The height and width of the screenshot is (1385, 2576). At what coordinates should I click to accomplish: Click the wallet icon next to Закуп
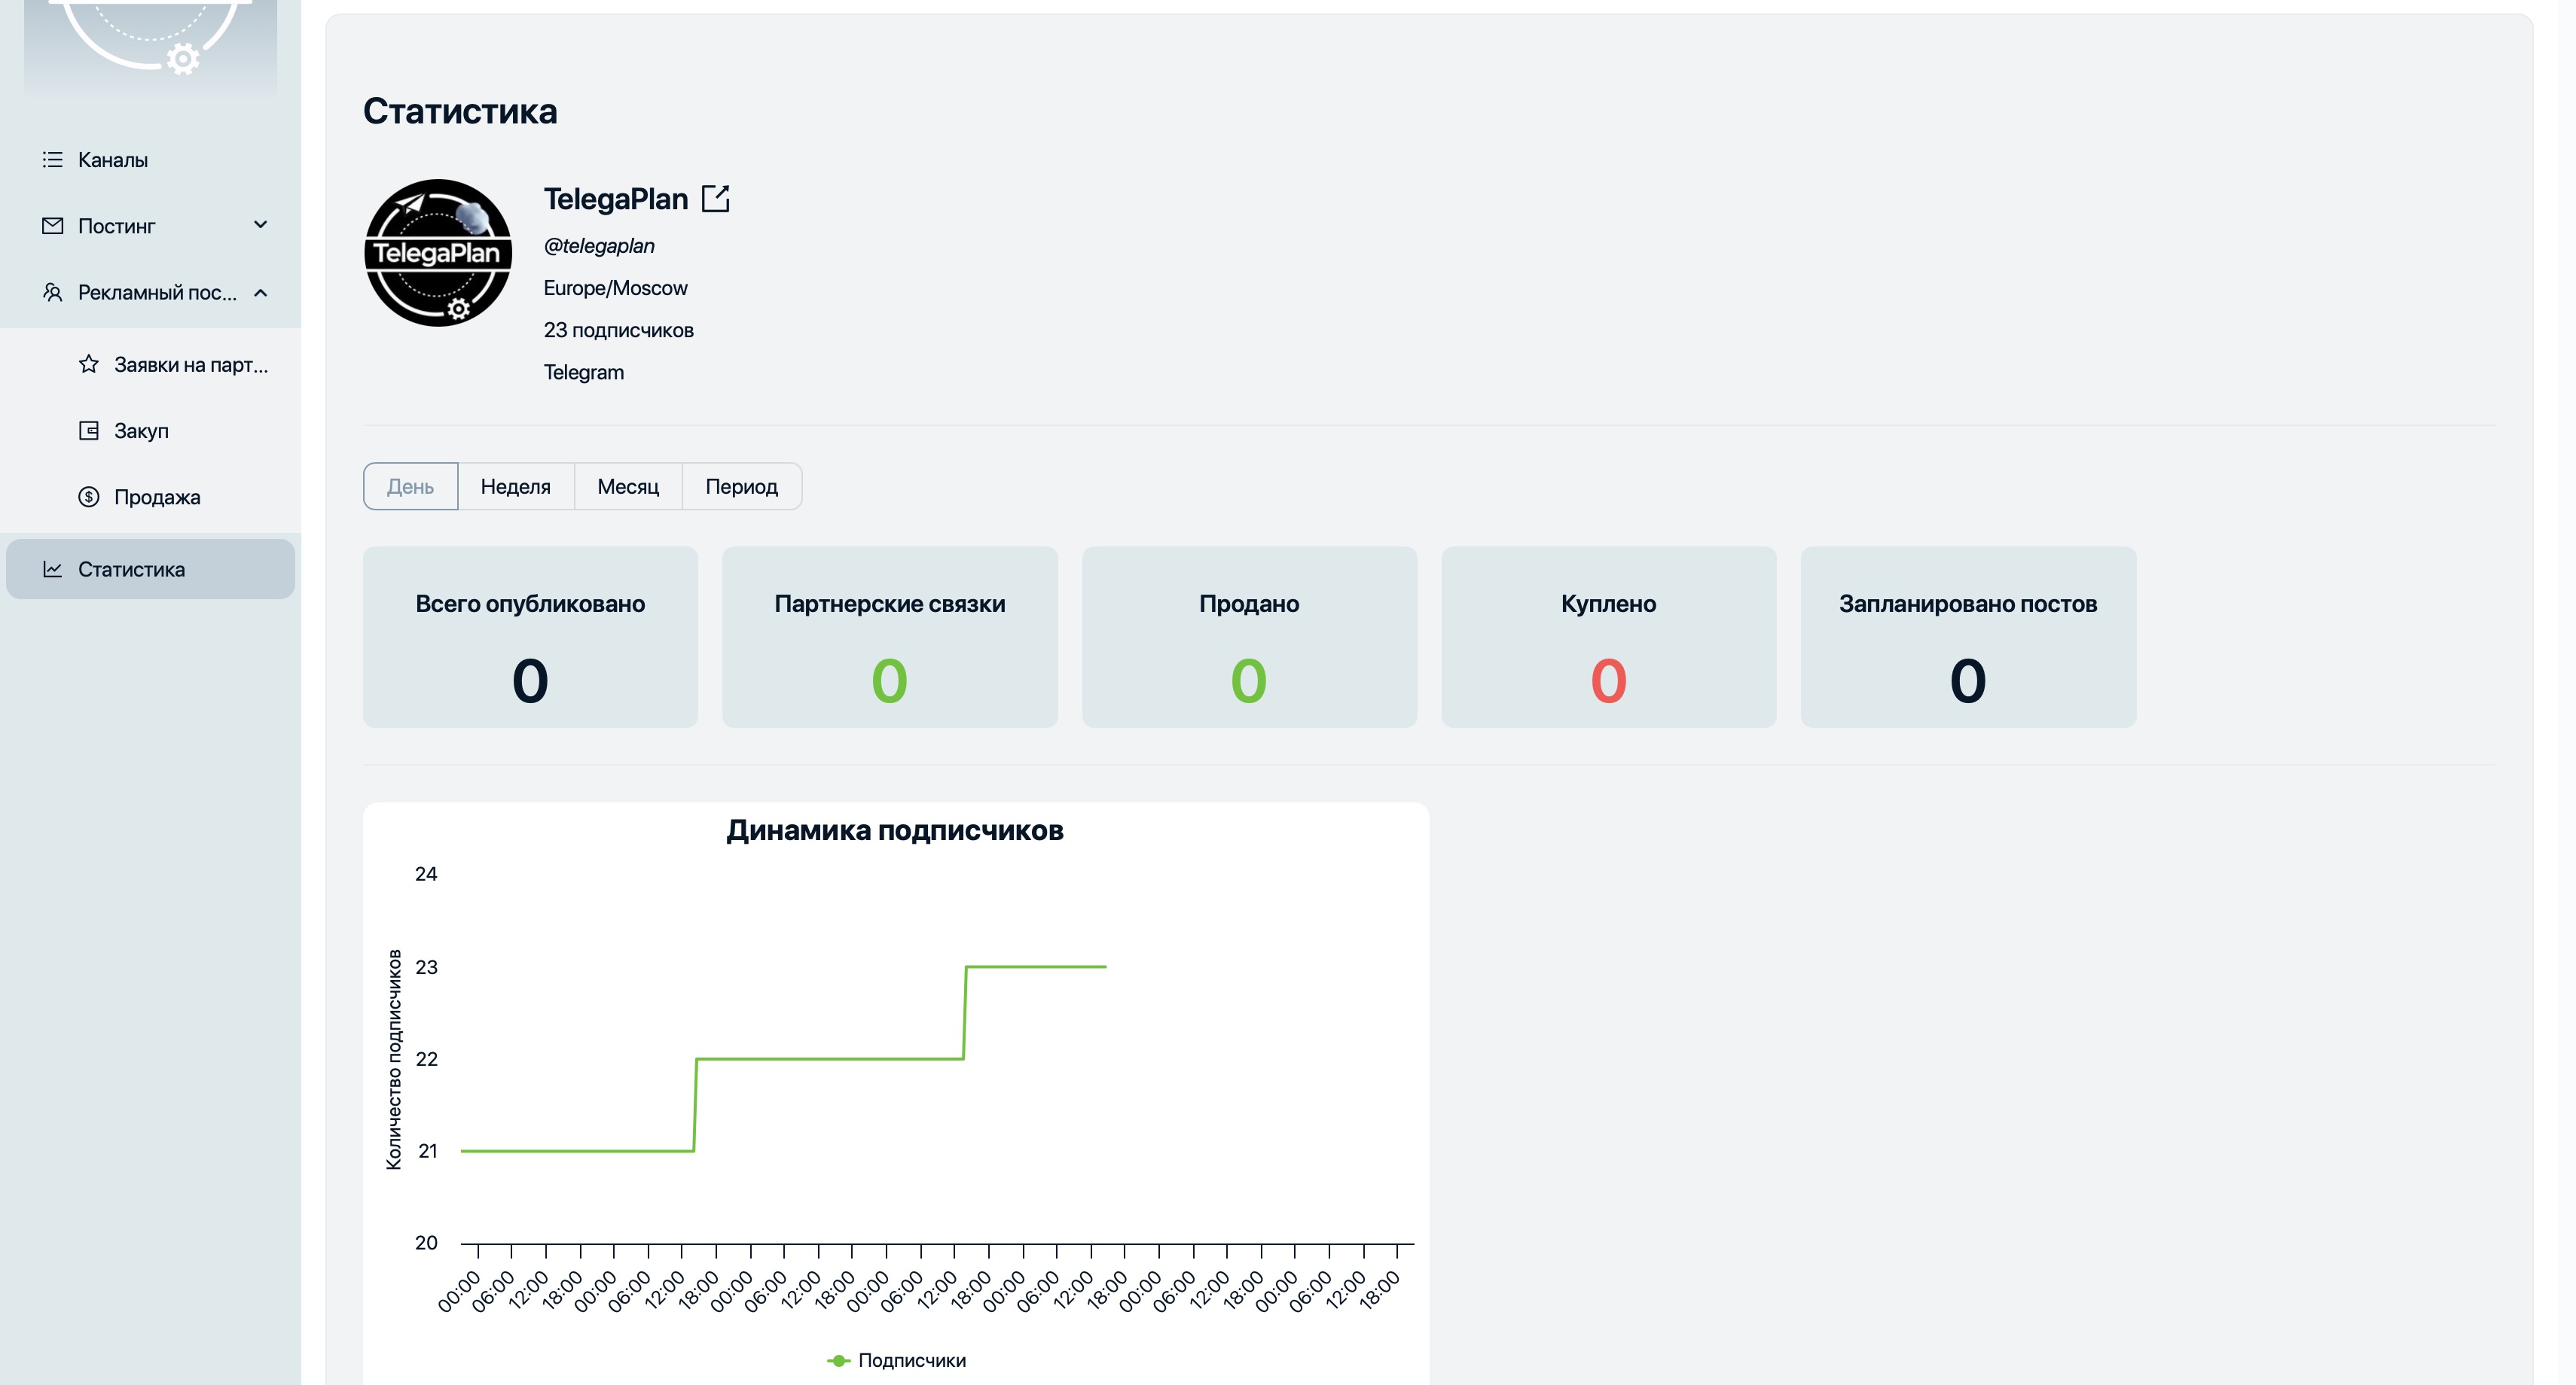click(89, 431)
